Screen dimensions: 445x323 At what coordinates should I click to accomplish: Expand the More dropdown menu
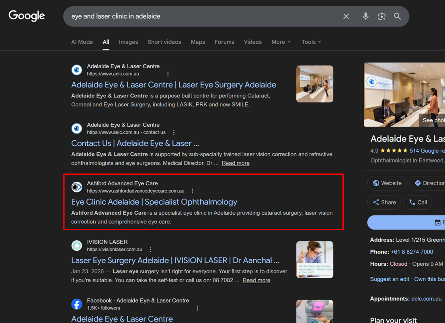click(281, 42)
